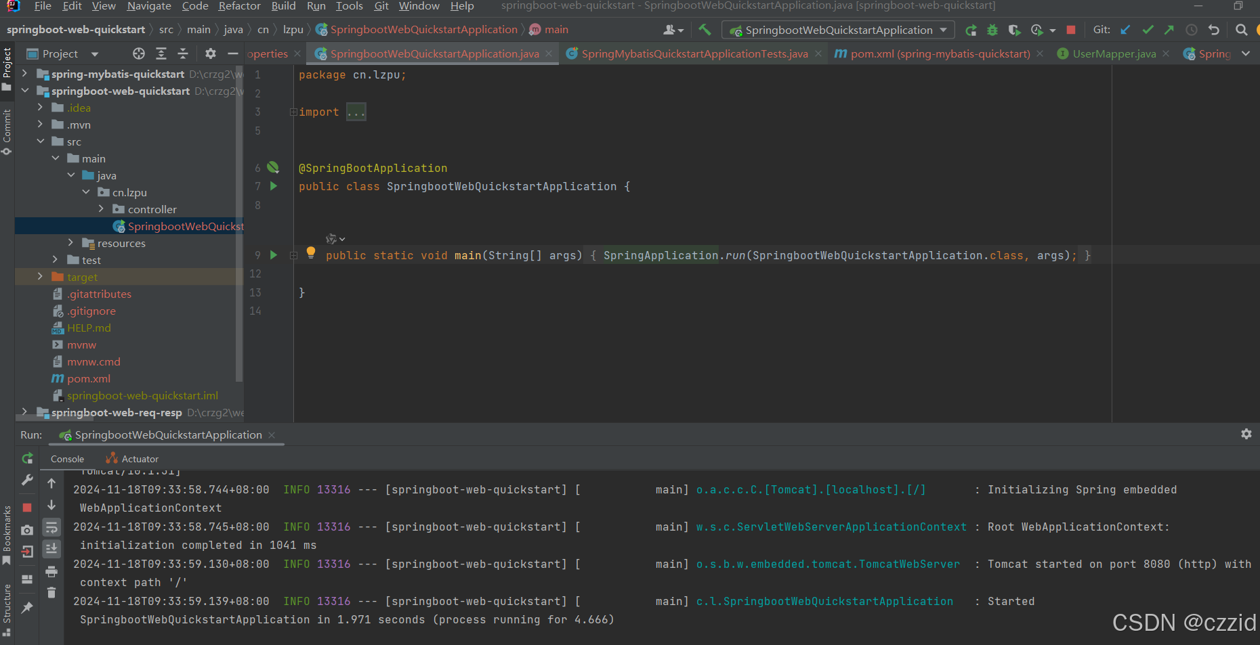Print console output printer icon
1260x645 pixels.
(x=51, y=572)
